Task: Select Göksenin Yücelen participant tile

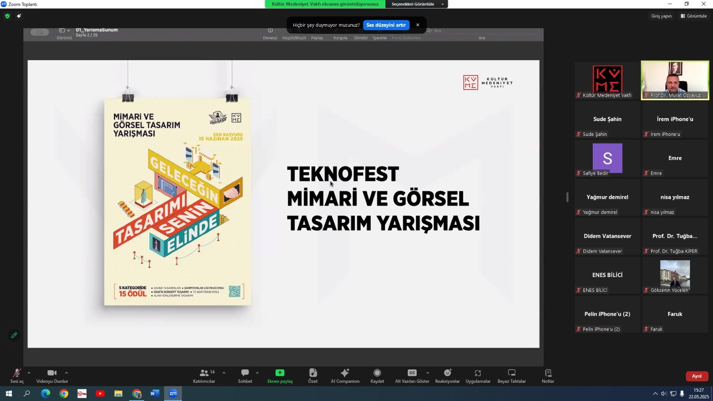Action: 675,275
